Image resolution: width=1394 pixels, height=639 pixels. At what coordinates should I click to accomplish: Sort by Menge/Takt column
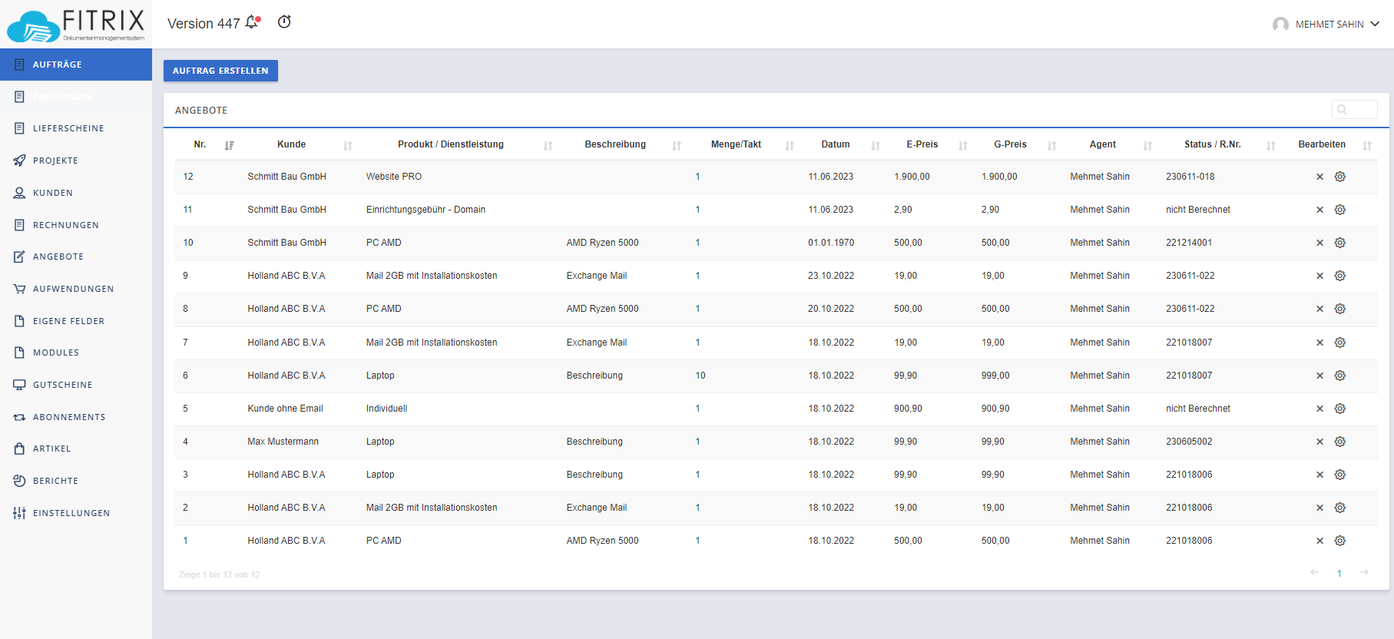pyautogui.click(x=745, y=144)
